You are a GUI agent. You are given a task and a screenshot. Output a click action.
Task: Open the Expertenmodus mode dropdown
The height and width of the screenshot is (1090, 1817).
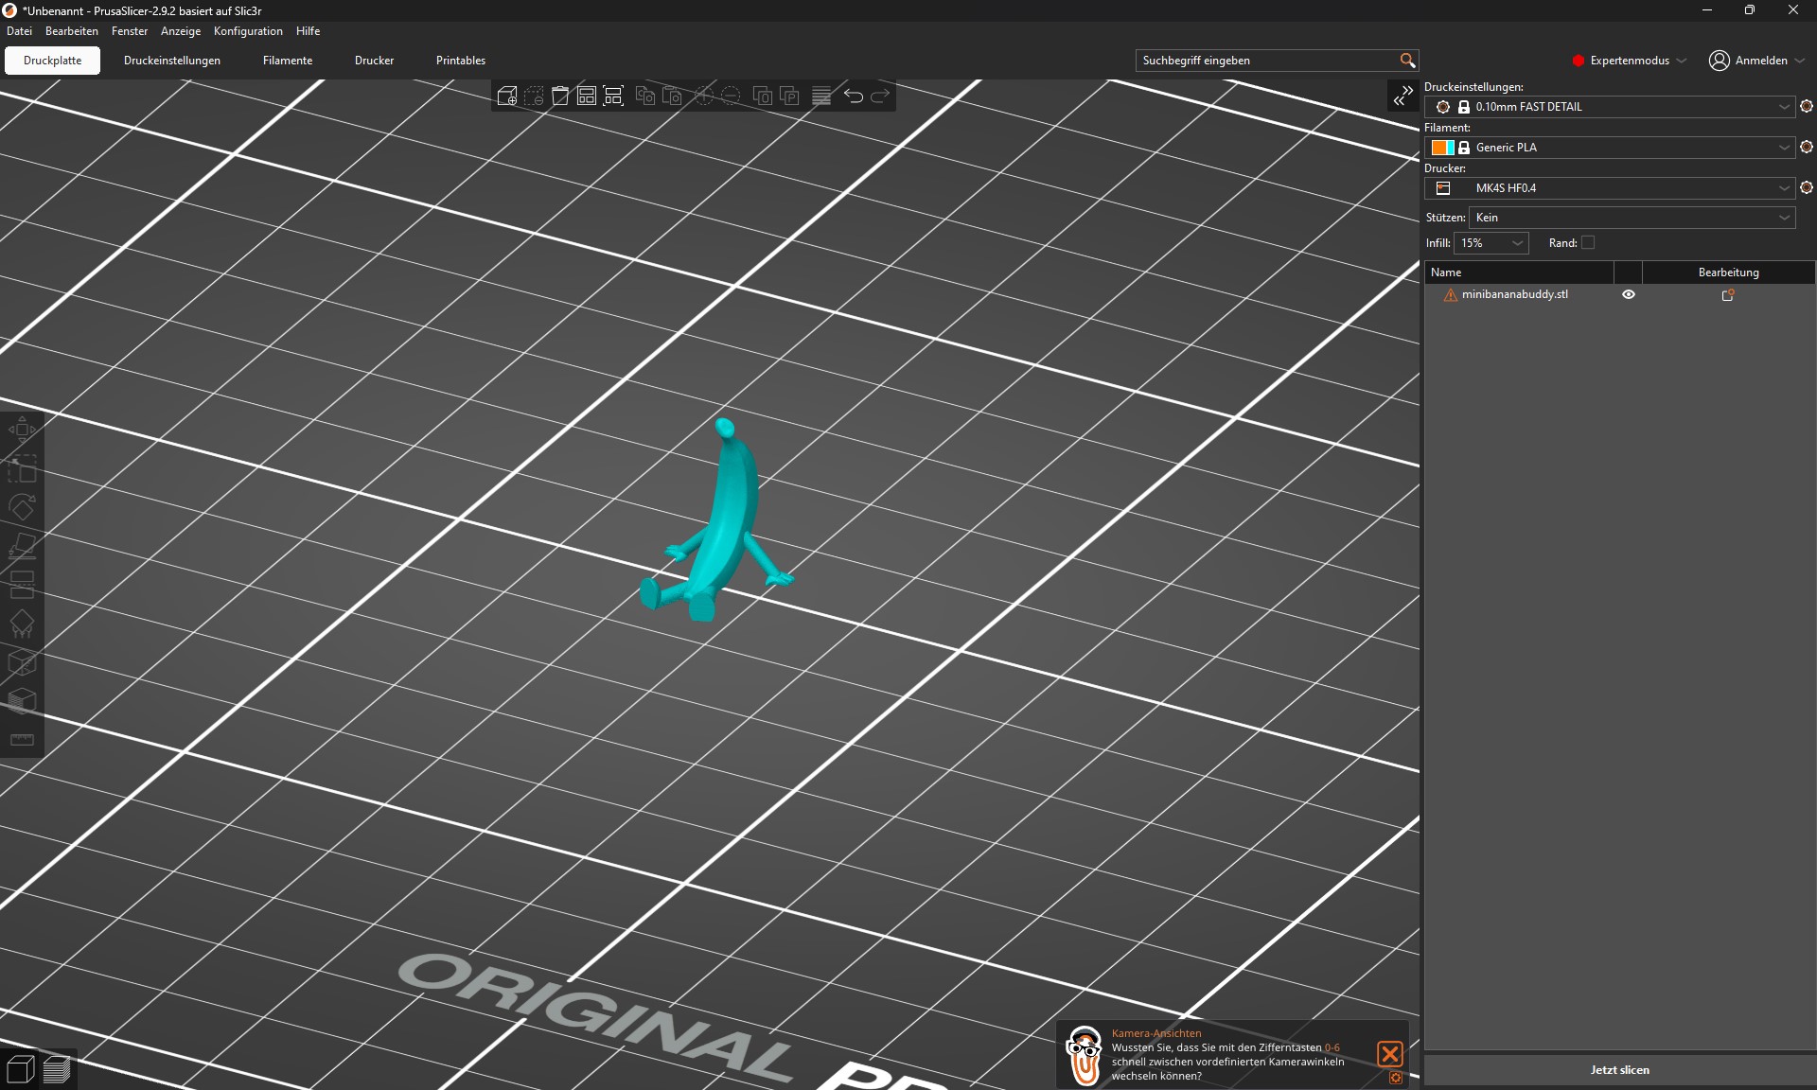pos(1630,61)
